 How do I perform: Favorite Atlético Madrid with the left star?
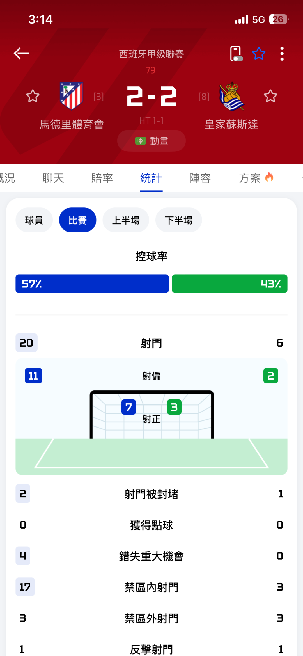tap(33, 96)
